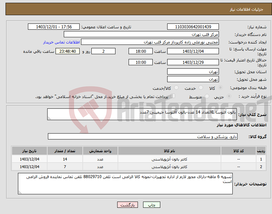Click the جزئیات اطلاعات نیاز header title
272x214 pixels.
(x=246, y=9)
